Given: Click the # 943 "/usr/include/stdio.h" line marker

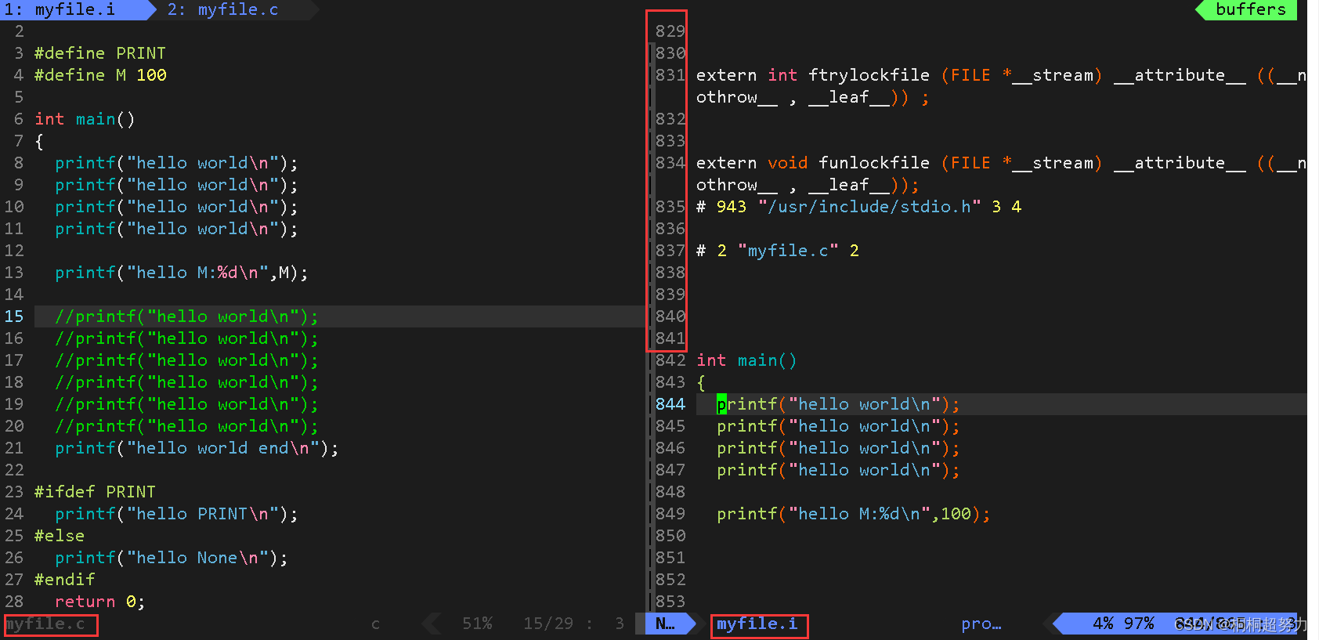Looking at the screenshot, I should point(858,207).
